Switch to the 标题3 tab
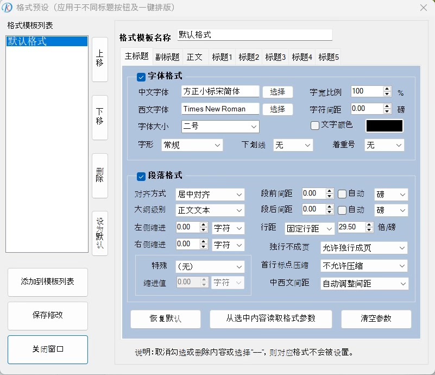 pos(275,57)
